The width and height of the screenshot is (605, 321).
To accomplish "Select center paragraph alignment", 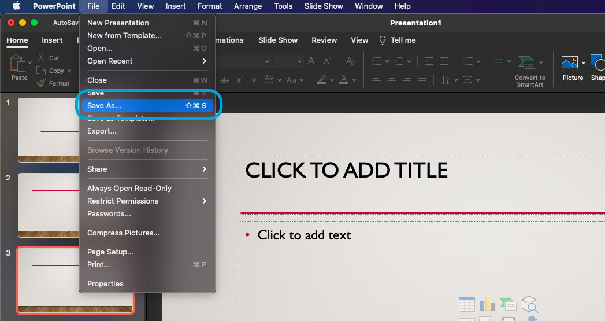I will click(392, 80).
